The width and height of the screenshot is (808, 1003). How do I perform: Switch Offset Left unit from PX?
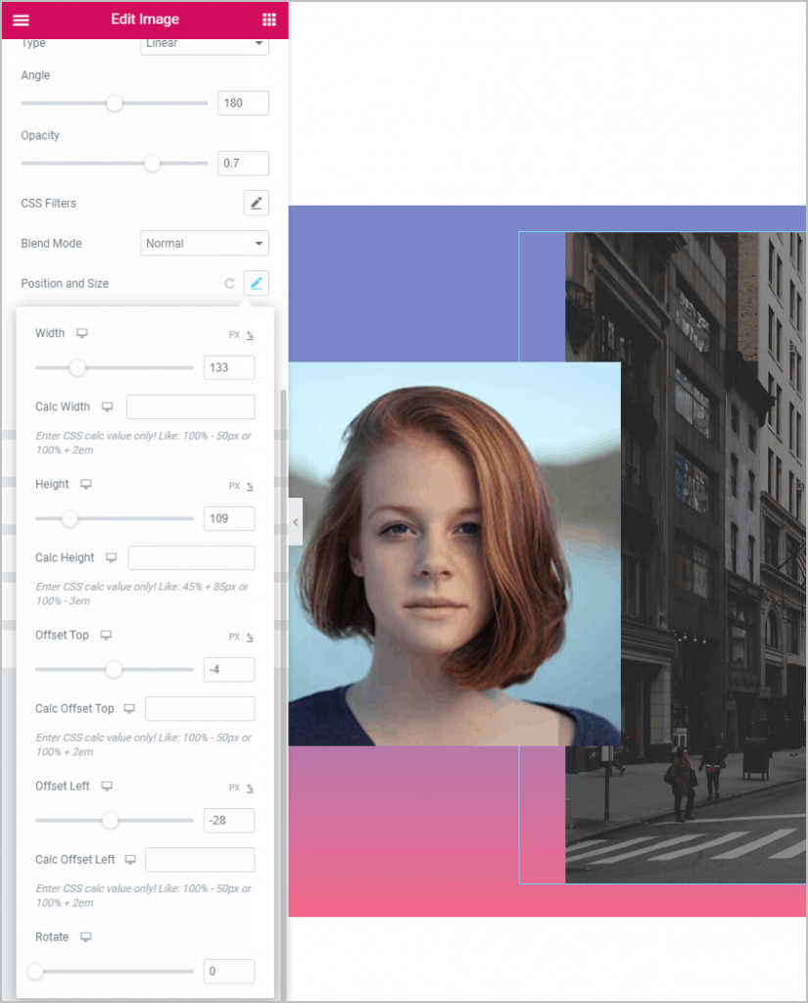pos(234,788)
